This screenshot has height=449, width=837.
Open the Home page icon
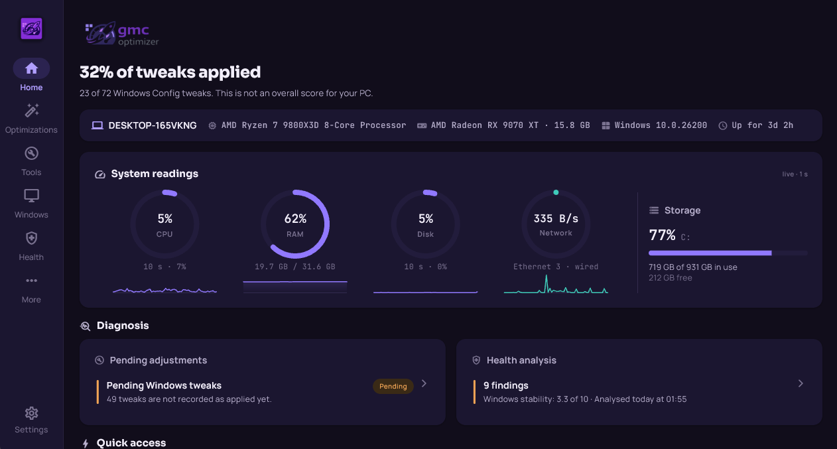[31, 68]
